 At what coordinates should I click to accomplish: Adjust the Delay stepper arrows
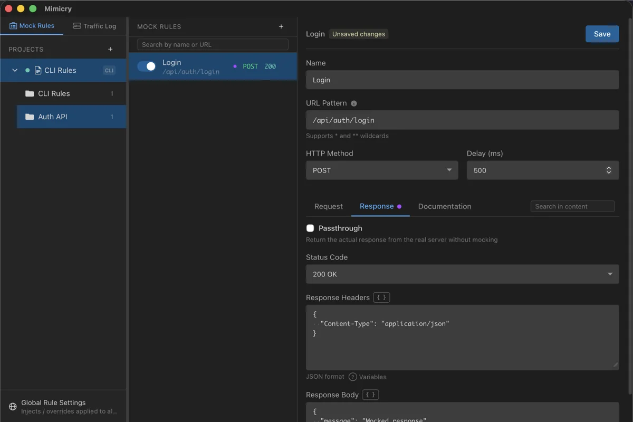tap(609, 170)
